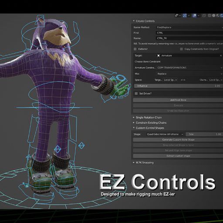Open the custom Shape dropdown

(165, 134)
